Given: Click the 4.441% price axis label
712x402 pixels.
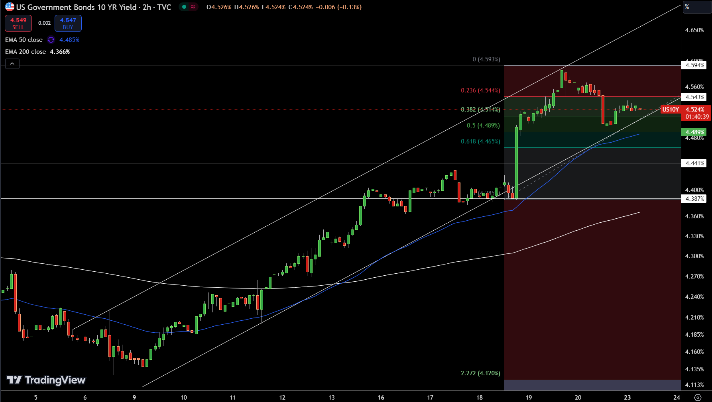Looking at the screenshot, I should click(694, 163).
